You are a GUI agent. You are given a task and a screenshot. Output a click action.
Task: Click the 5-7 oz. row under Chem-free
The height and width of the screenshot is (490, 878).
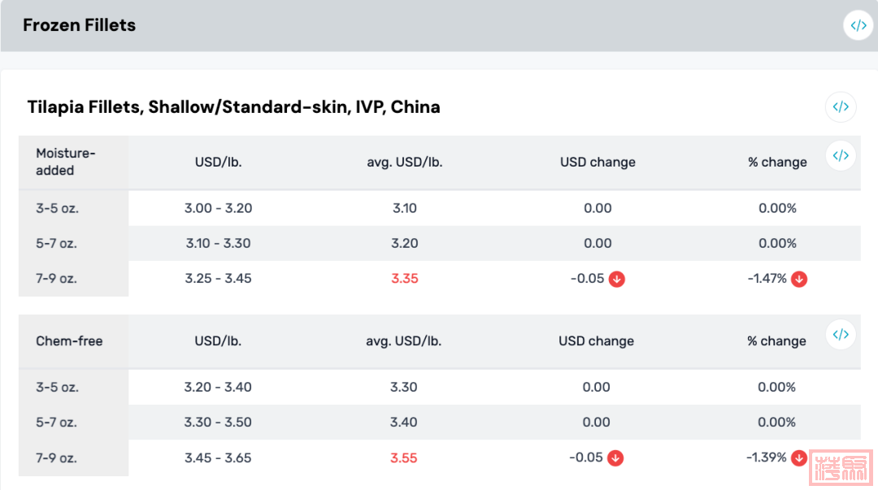tap(57, 423)
